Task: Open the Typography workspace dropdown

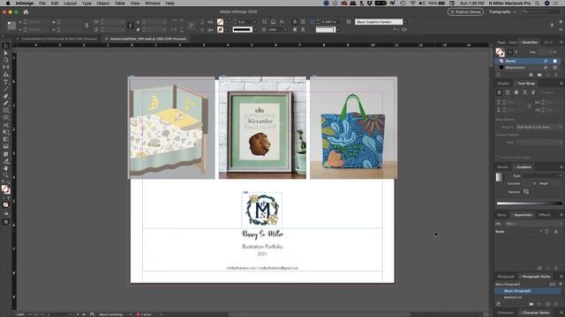Action: click(502, 11)
